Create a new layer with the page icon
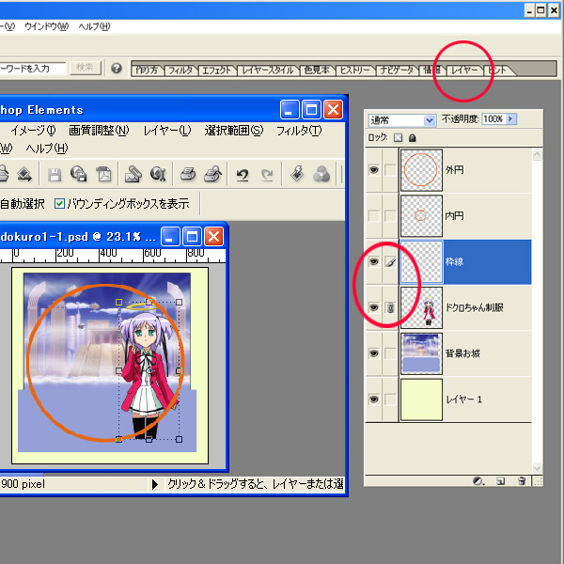Screen dimensions: 564x564 [x=501, y=481]
